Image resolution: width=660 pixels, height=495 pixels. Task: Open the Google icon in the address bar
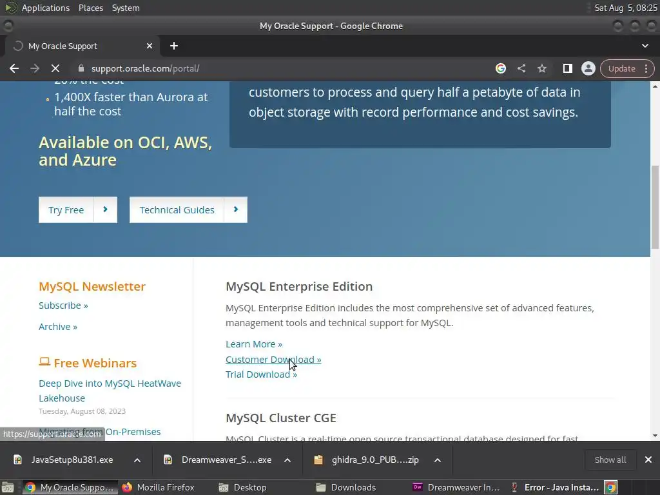click(x=500, y=68)
